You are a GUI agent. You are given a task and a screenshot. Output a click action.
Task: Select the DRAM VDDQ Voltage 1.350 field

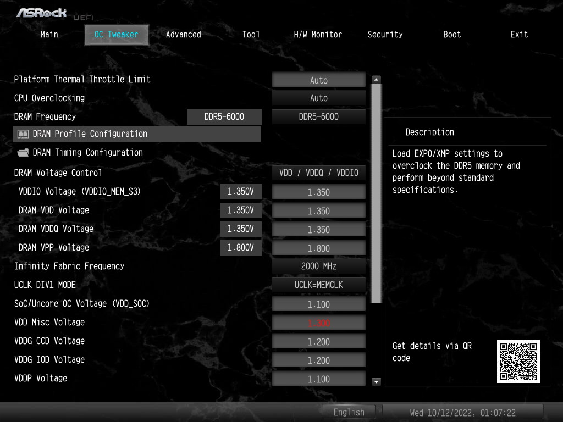tap(319, 229)
